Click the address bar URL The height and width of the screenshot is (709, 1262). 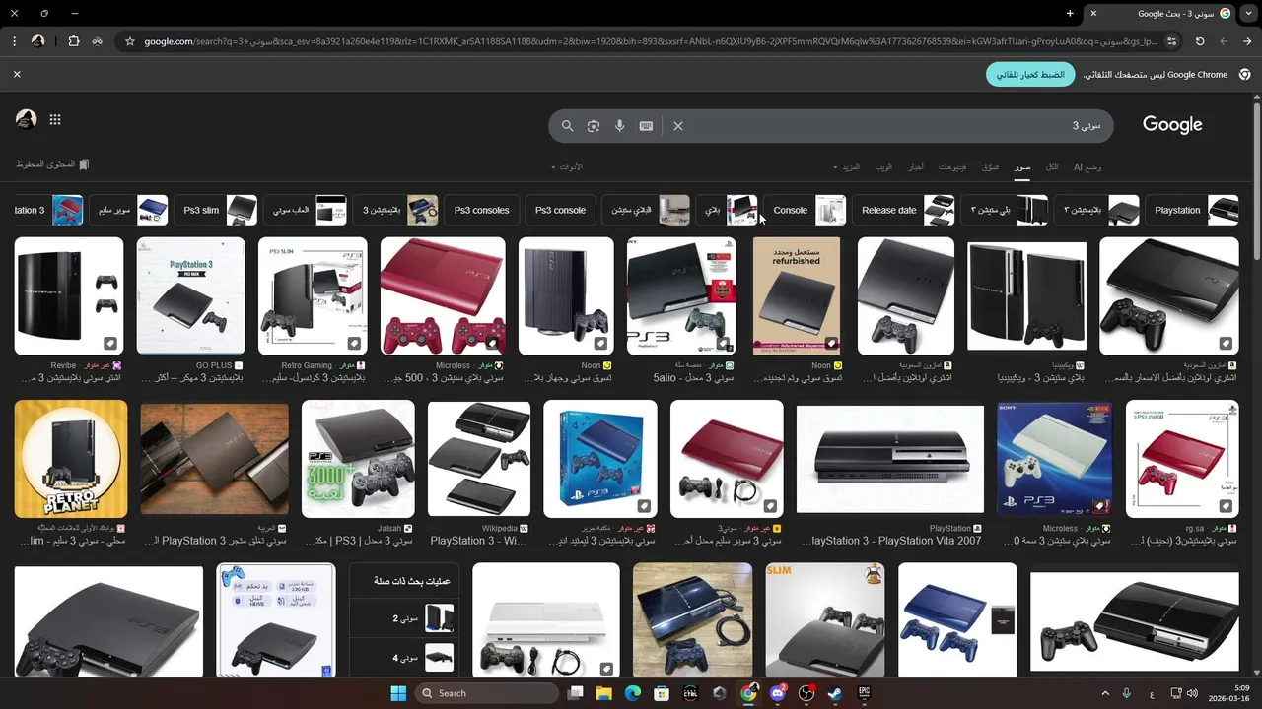(651, 41)
